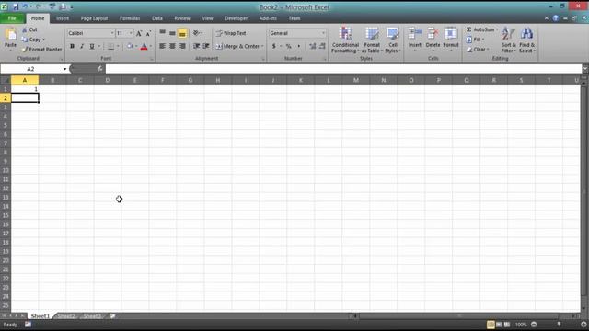Select the Sheet2 worksheet tab
589x331 pixels.
66,316
